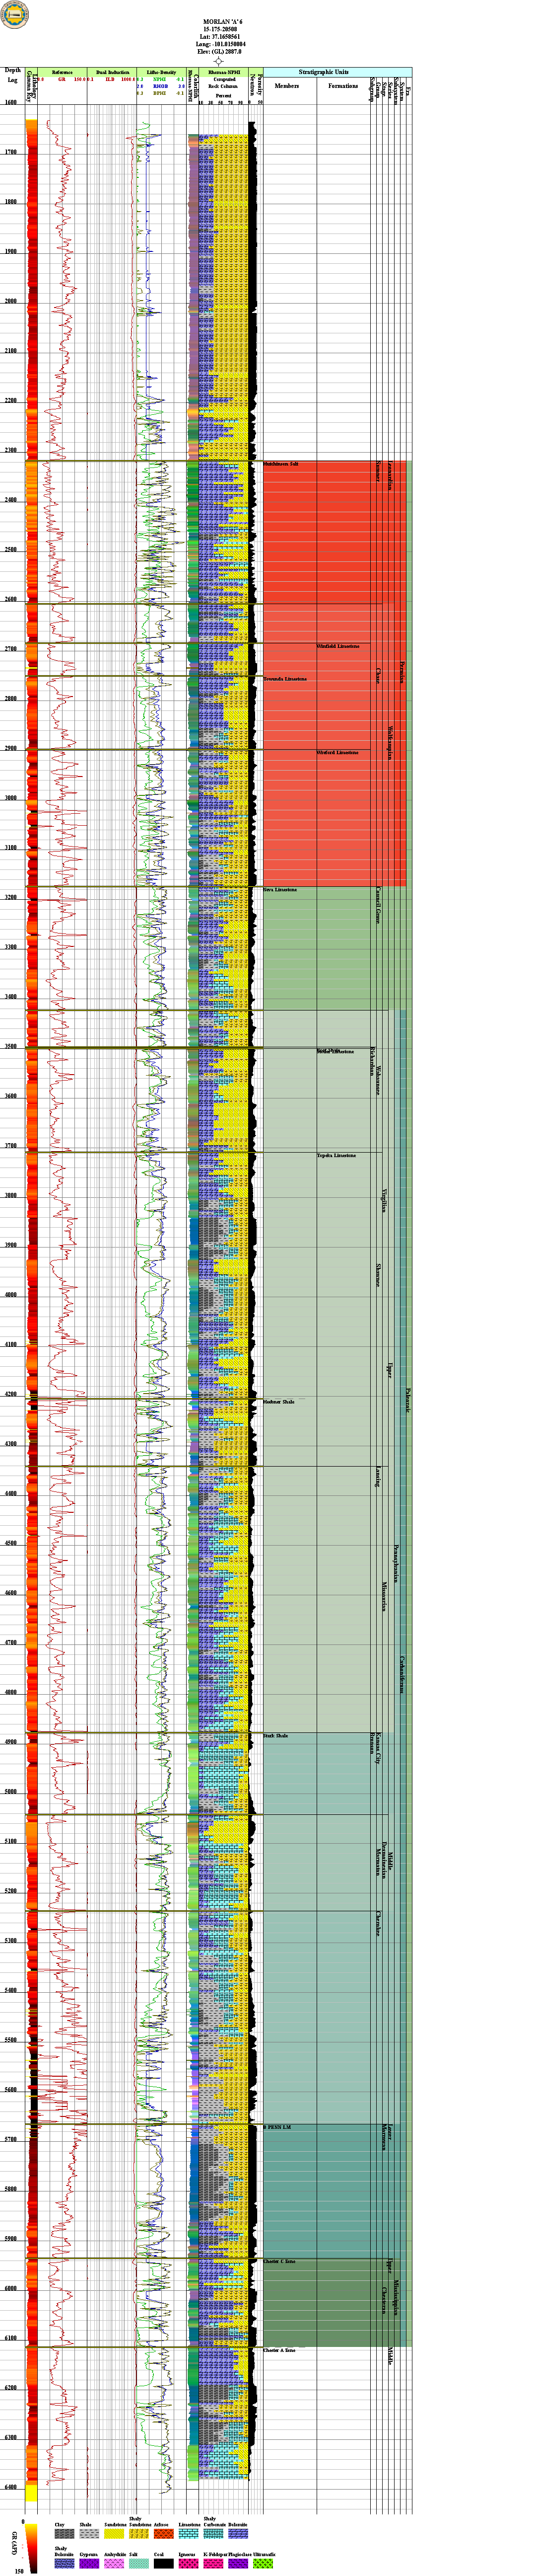Screen dimensions: 536x2576
Task: Click the Anhydrite legend swatch
Action: (x=114, y=2563)
